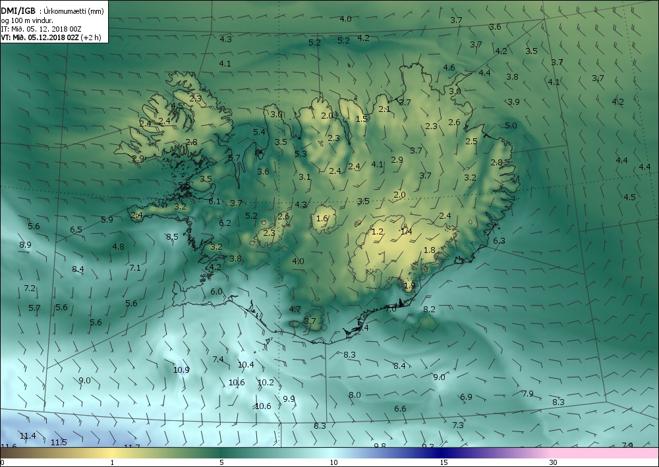Click the color scale label 1

[x=112, y=463]
